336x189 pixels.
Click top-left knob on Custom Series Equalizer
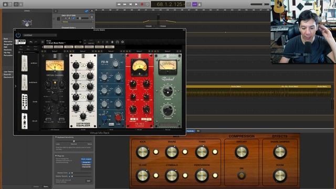tap(76, 65)
